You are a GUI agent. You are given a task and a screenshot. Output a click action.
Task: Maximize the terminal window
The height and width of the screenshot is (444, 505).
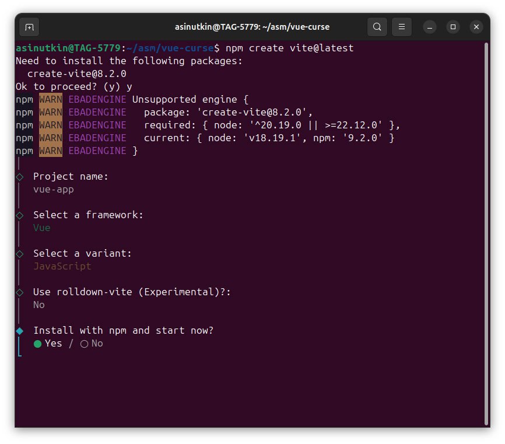(453, 27)
